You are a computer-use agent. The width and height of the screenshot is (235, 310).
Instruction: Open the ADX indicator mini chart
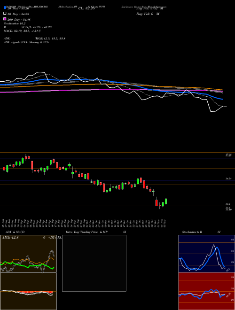28,254
